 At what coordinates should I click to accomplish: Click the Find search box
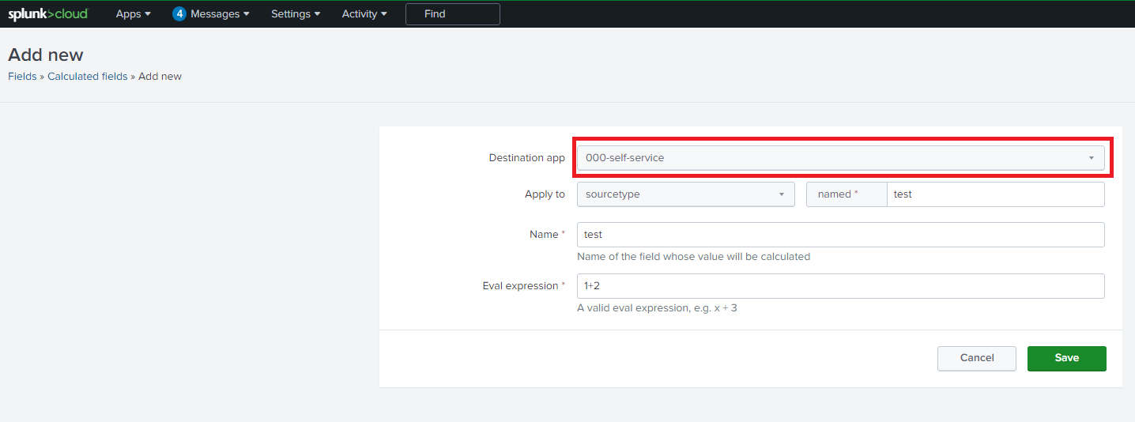453,14
